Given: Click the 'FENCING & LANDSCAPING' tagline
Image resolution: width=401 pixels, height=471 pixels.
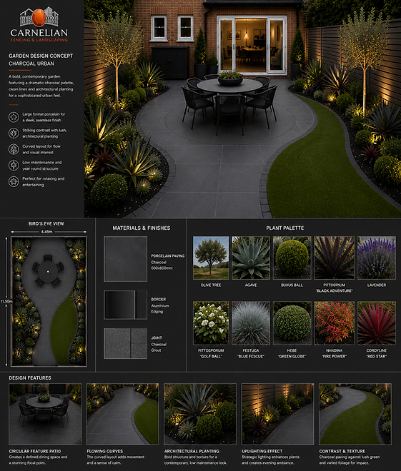Looking at the screenshot, I should point(39,40).
